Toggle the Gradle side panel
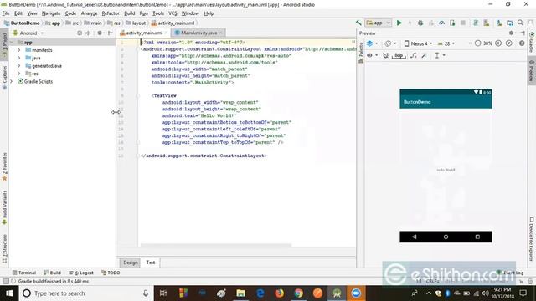 point(532,42)
